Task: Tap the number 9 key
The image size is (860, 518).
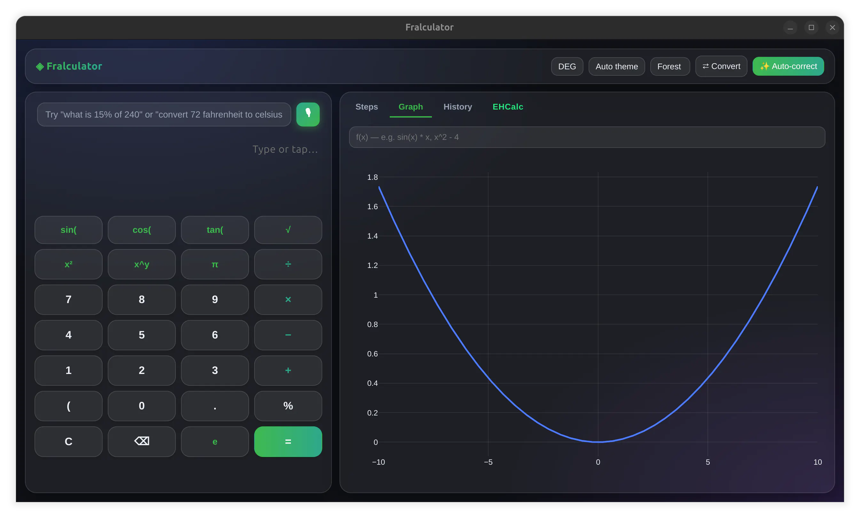Action: [215, 300]
